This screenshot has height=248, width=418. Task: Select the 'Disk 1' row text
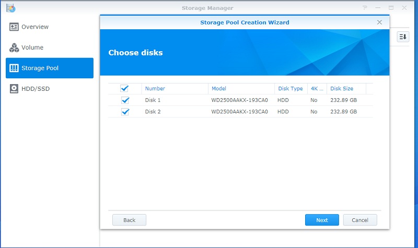point(153,100)
